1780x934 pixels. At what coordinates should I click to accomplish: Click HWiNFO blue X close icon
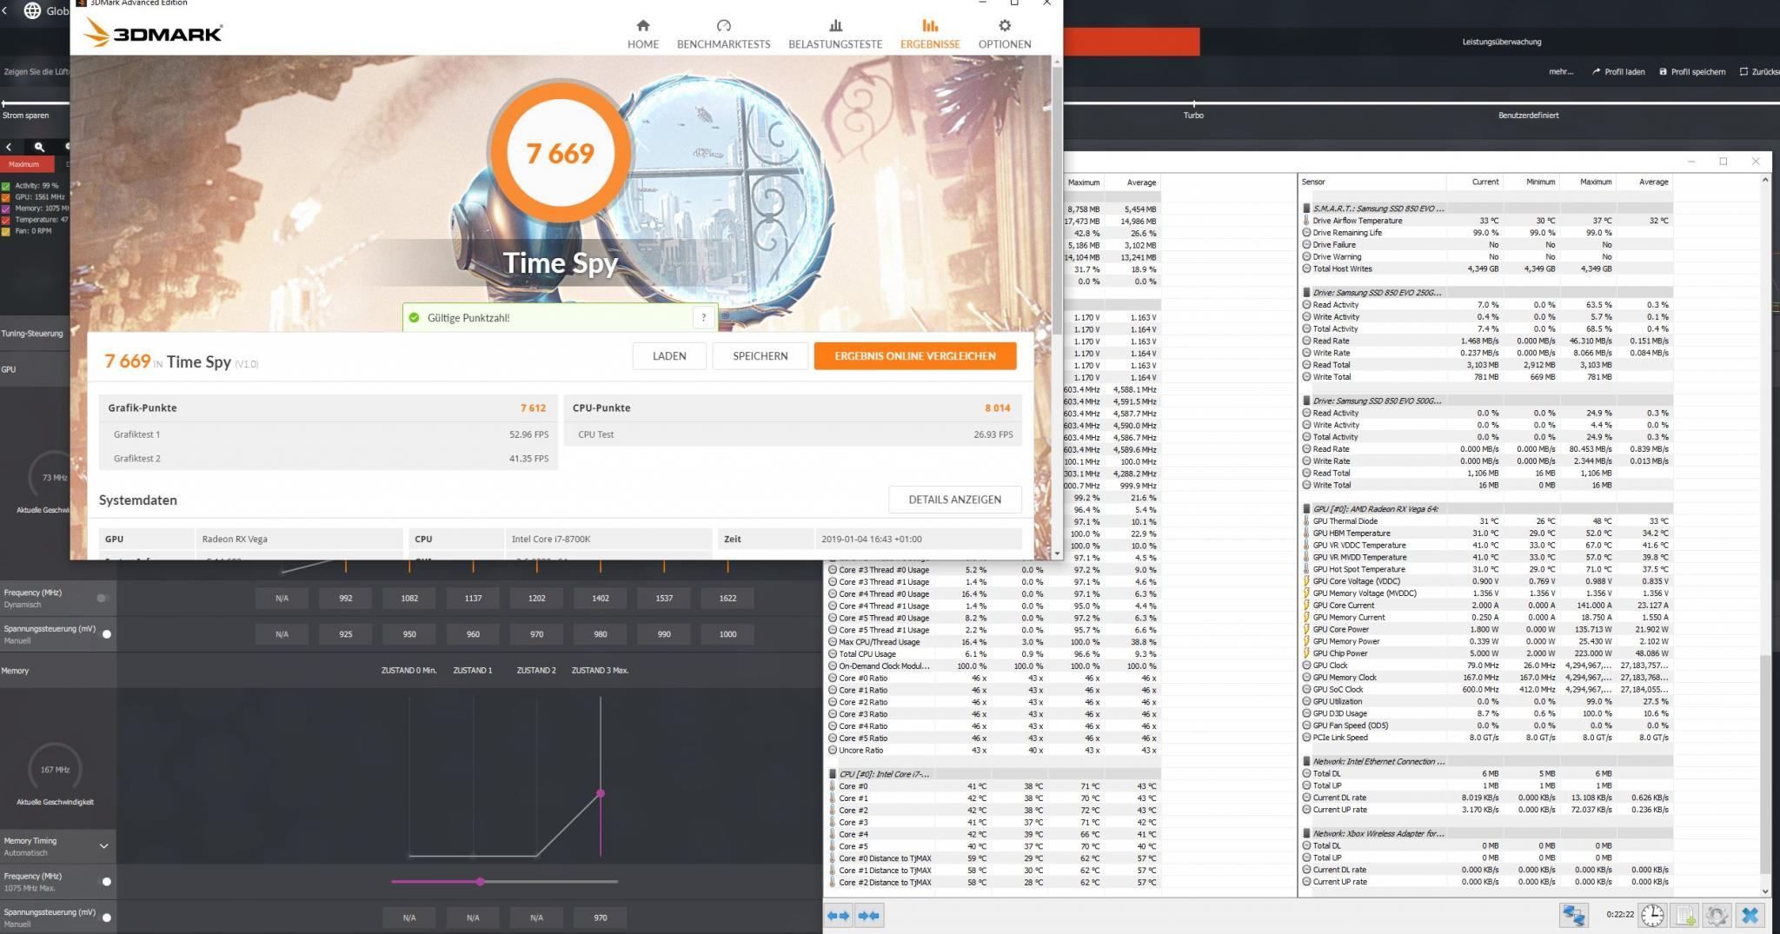[1750, 915]
